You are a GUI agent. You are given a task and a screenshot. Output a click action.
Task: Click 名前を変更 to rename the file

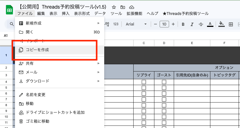(x=36, y=95)
